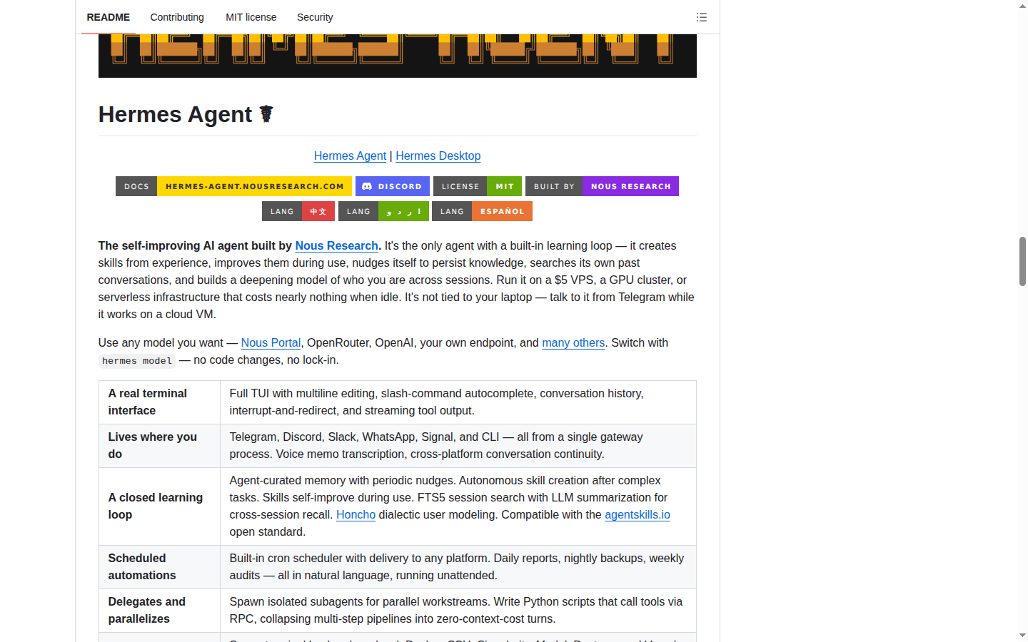Open the Nous Research link in bold intro
This screenshot has width=1028, height=642.
[x=336, y=245]
